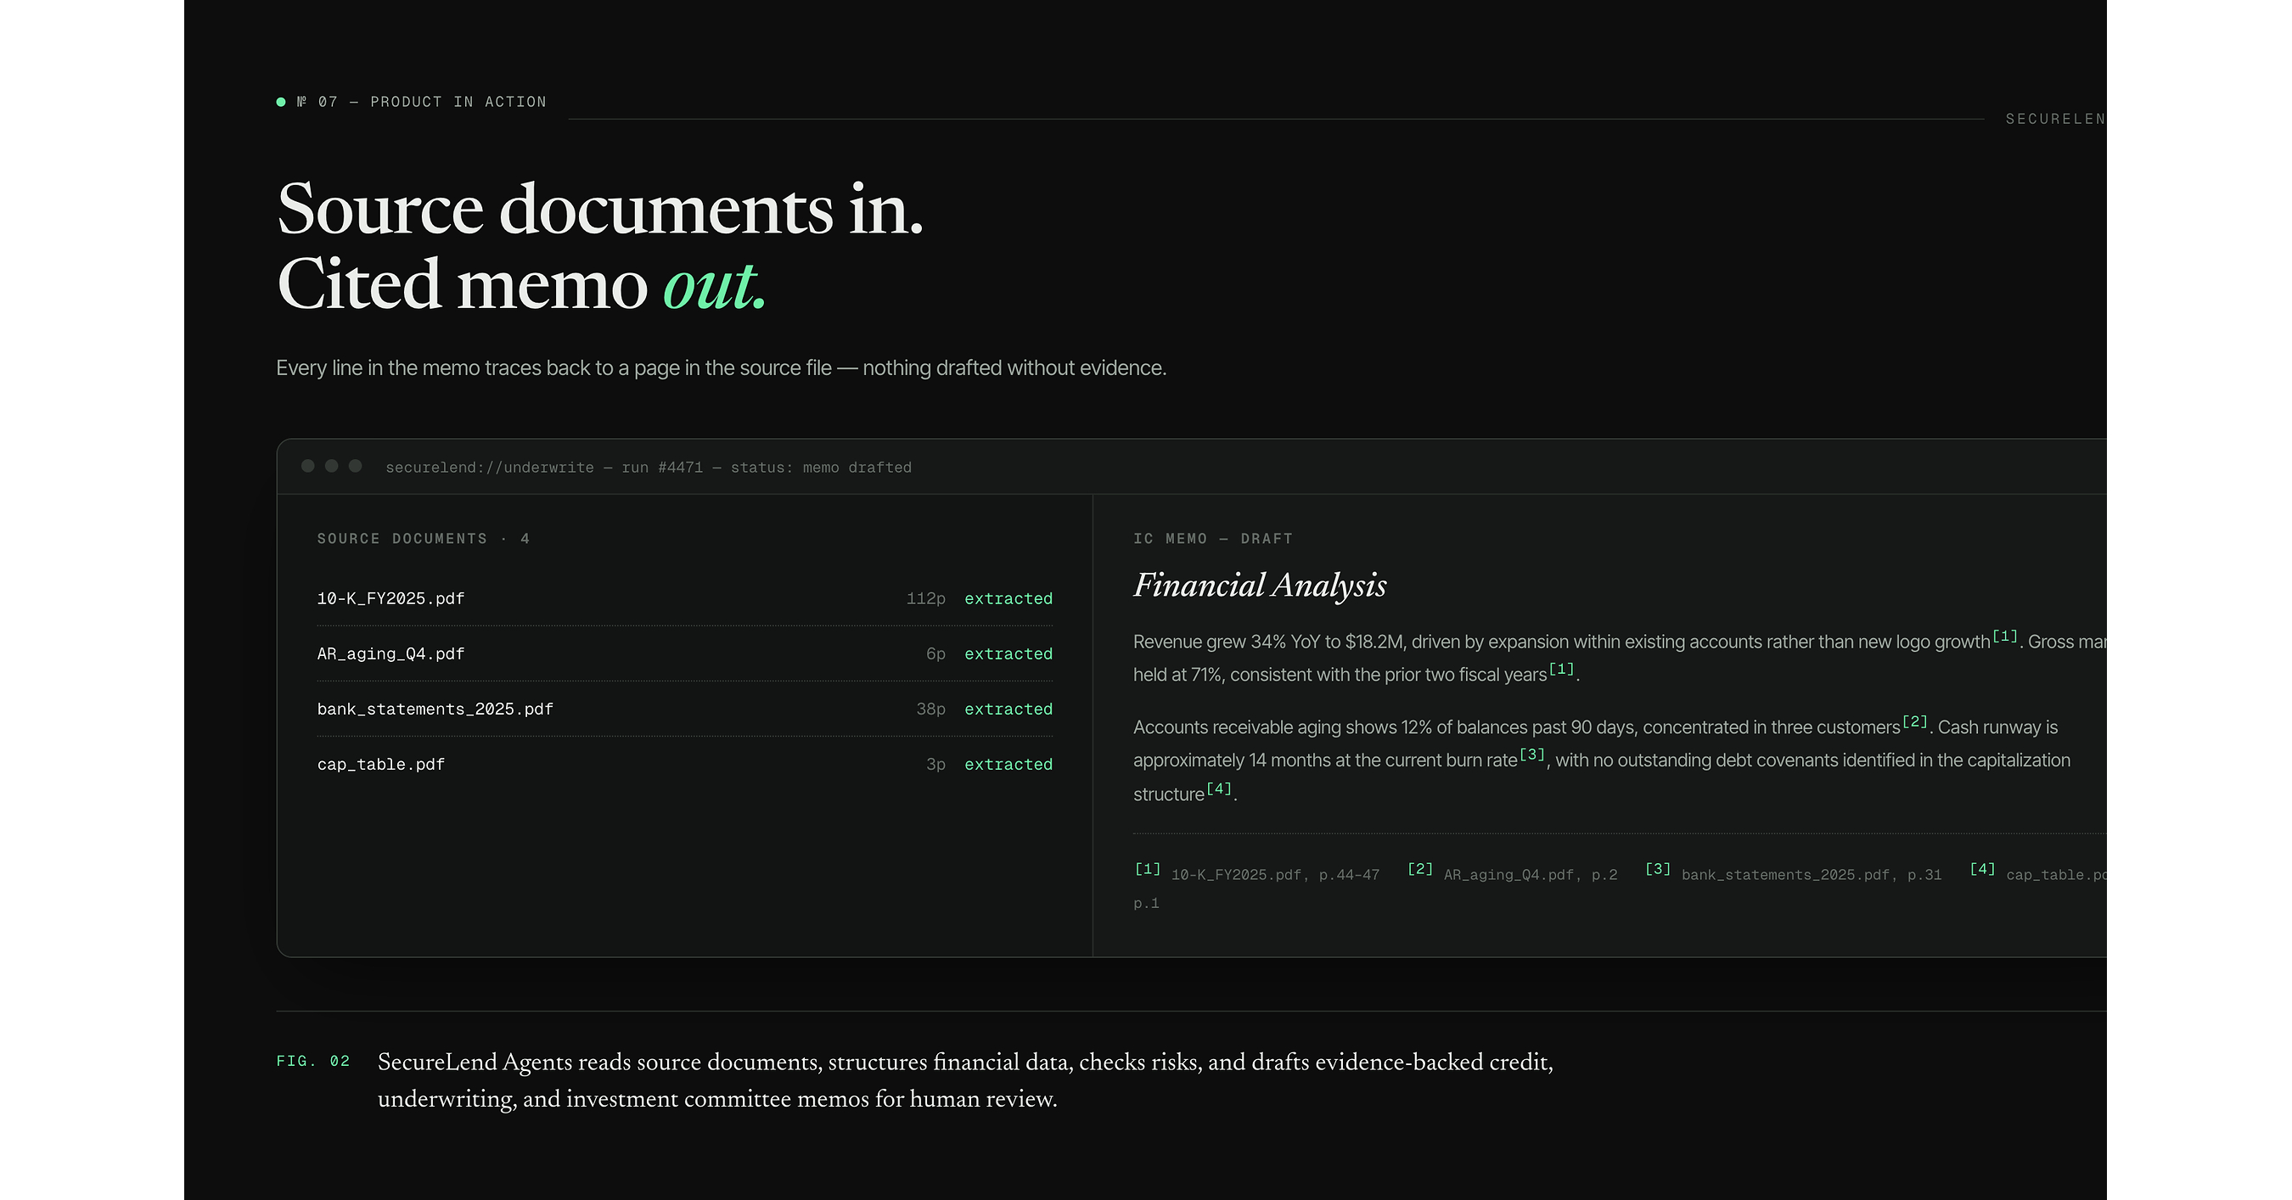Screen dimensions: 2292x1200
Task: Click the middle gray window dot in the mock title bar
Action: pos(332,466)
